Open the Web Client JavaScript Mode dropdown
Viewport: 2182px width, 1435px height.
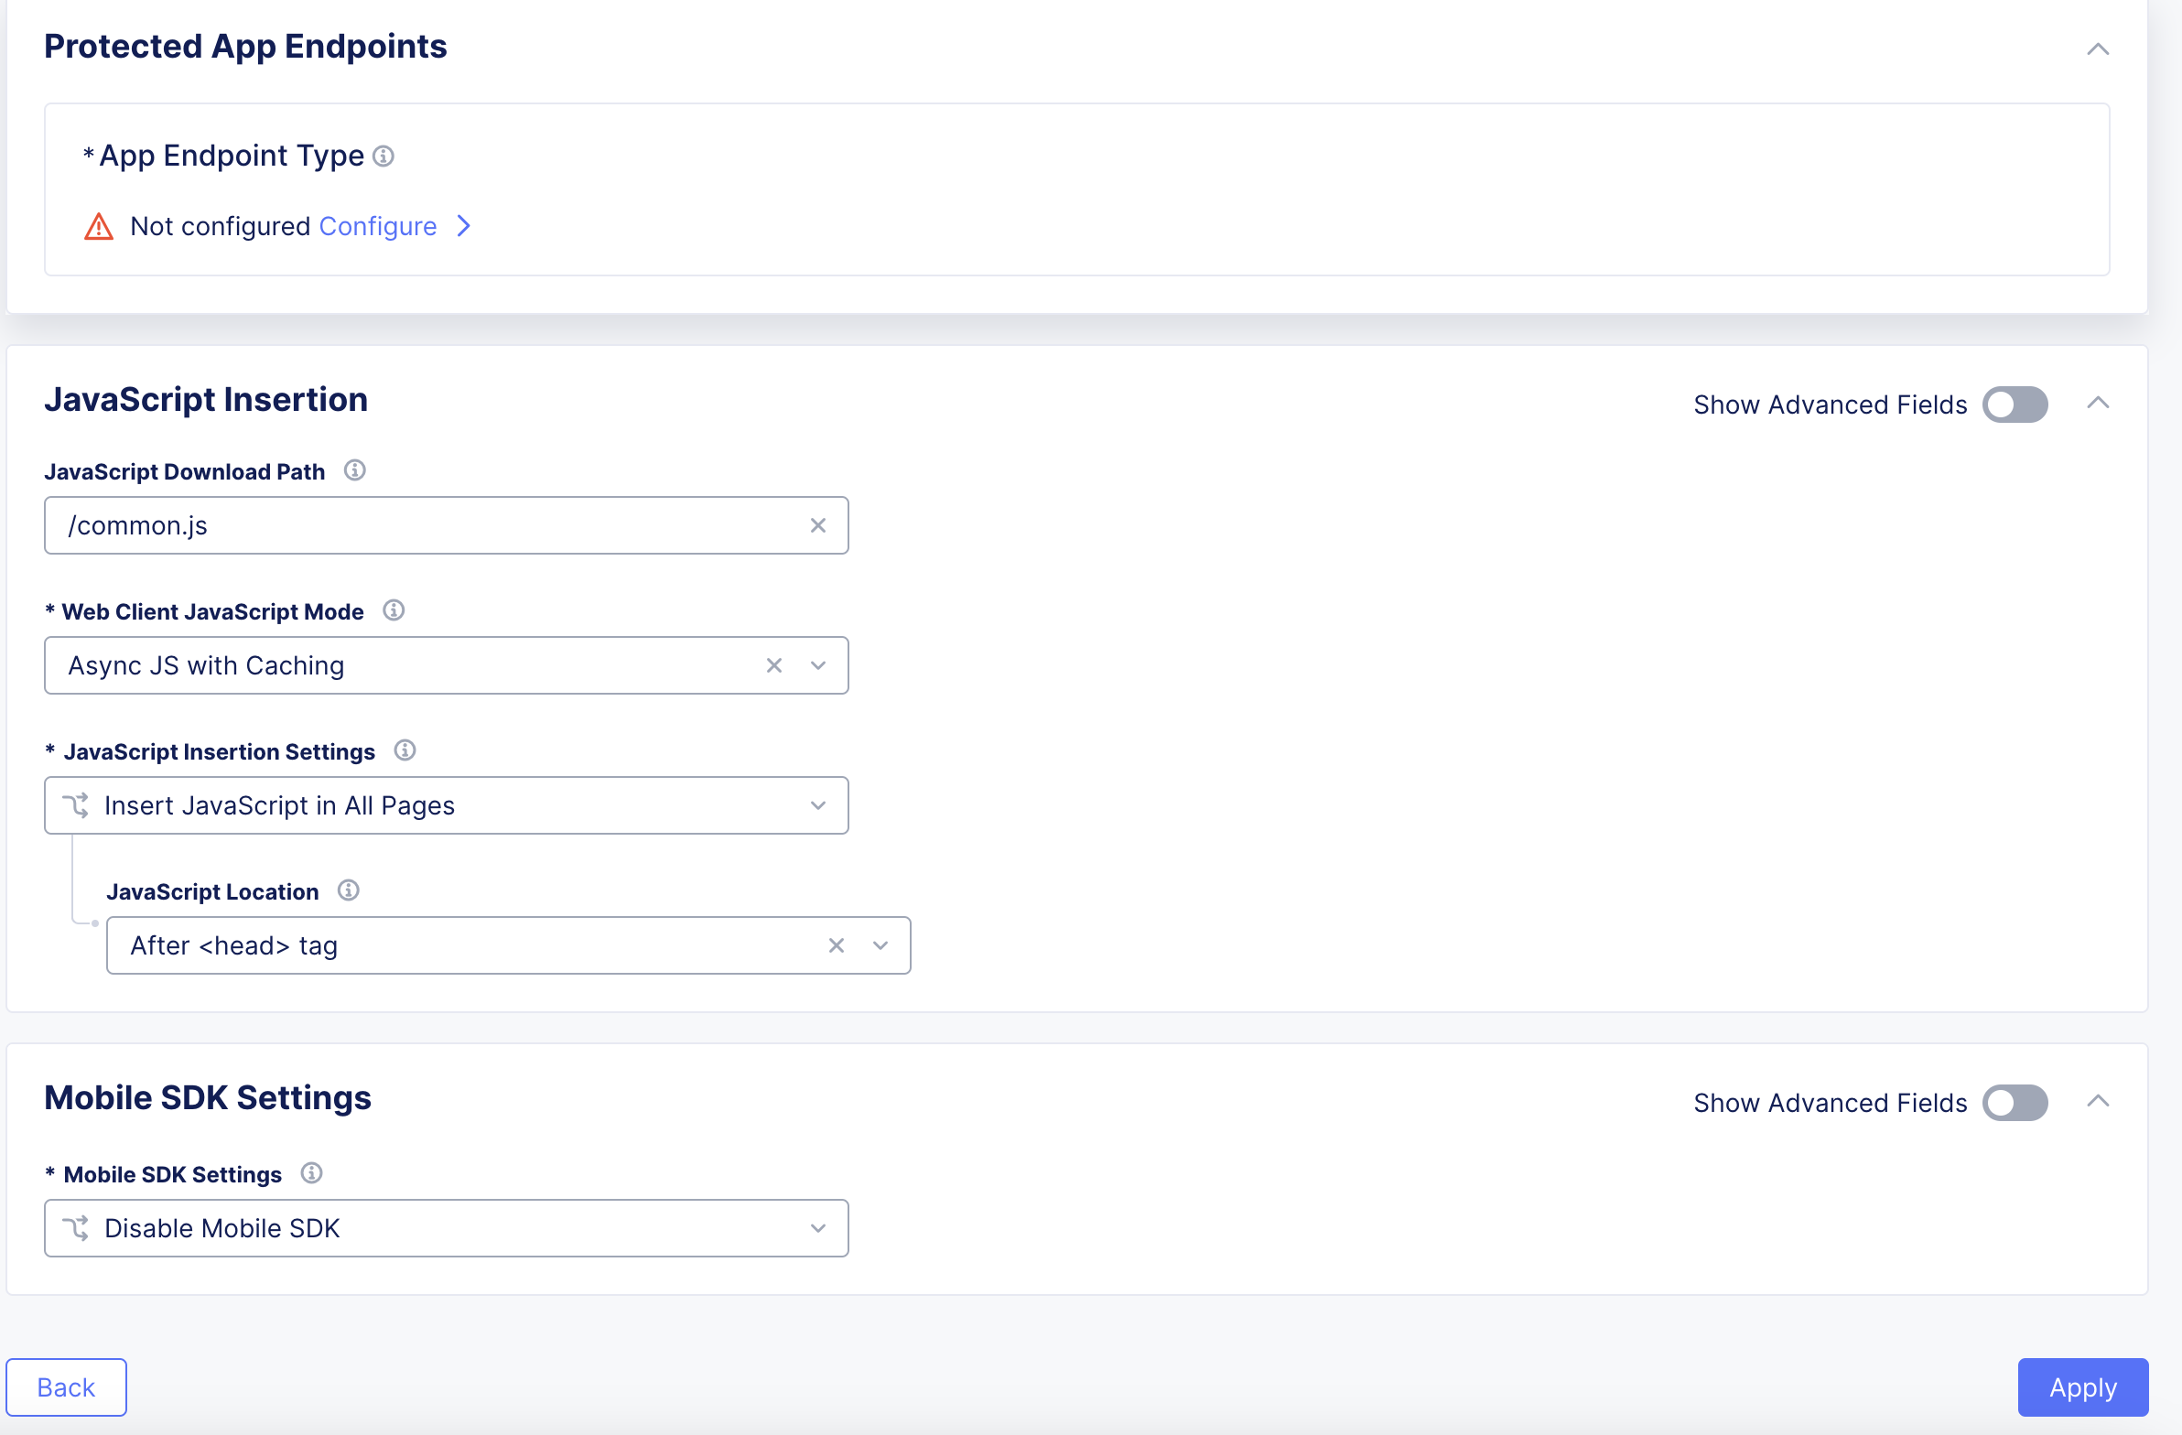816,664
